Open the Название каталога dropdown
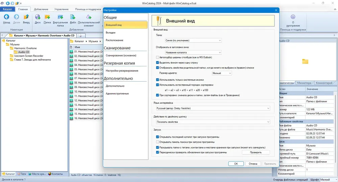The image size is (338, 182). click(193, 52)
